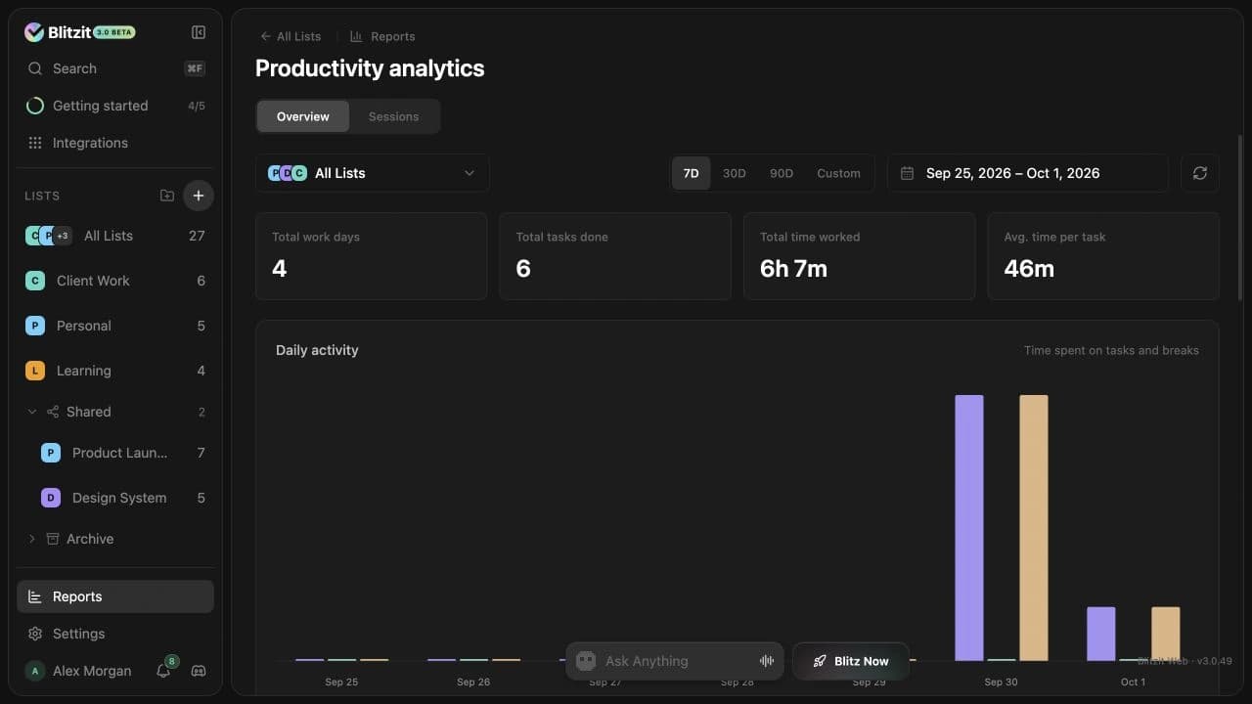The image size is (1252, 704).
Task: Open the Design System list
Action: (x=123, y=498)
